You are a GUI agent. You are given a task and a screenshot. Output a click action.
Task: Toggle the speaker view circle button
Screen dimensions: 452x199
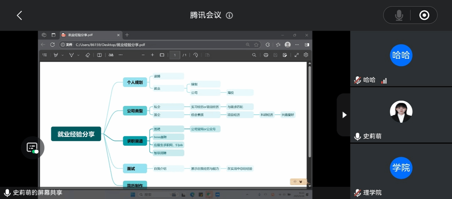pos(424,15)
